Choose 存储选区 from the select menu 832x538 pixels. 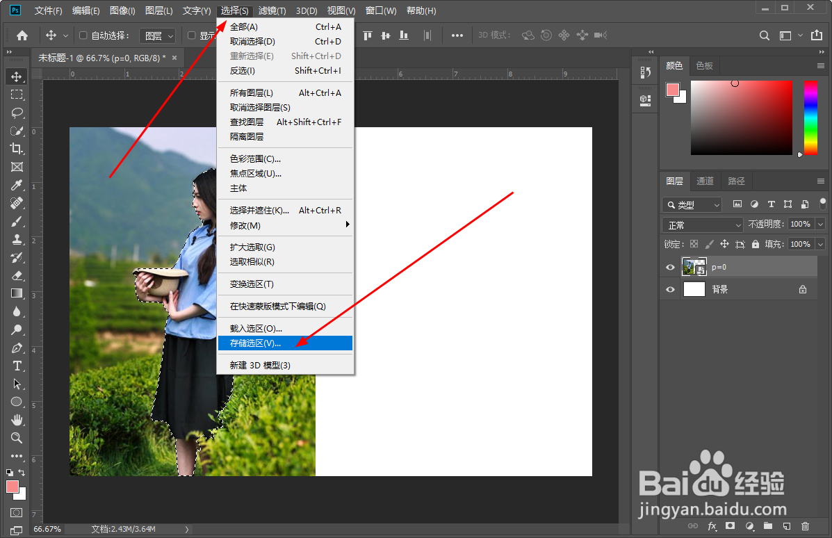[x=254, y=343]
